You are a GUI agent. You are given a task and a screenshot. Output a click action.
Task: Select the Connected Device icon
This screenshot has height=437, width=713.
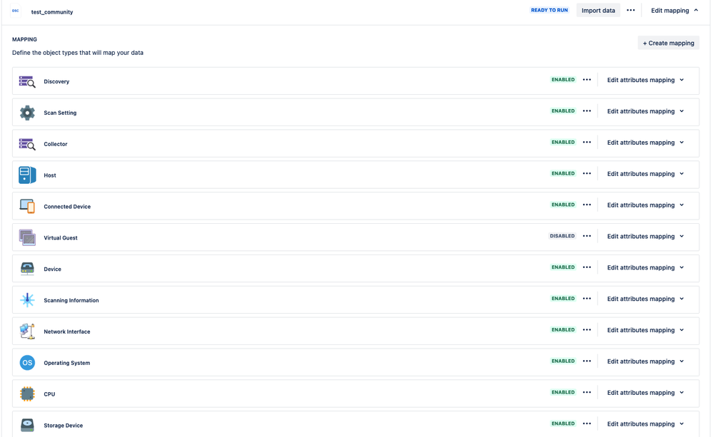(x=27, y=206)
